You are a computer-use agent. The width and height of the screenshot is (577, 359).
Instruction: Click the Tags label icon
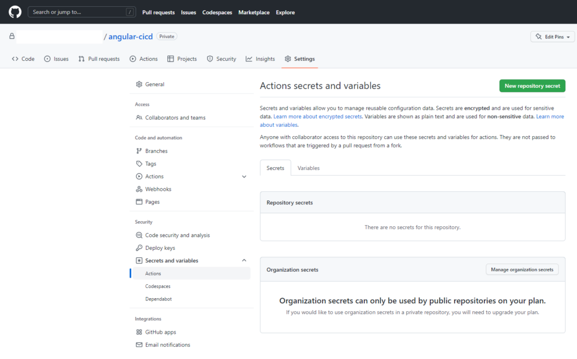(x=139, y=164)
